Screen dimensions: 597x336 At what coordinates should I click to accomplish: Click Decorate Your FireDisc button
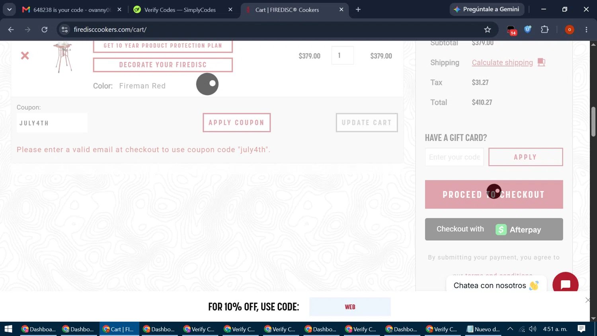163,65
